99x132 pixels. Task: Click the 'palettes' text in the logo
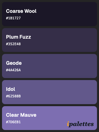pos(81,124)
